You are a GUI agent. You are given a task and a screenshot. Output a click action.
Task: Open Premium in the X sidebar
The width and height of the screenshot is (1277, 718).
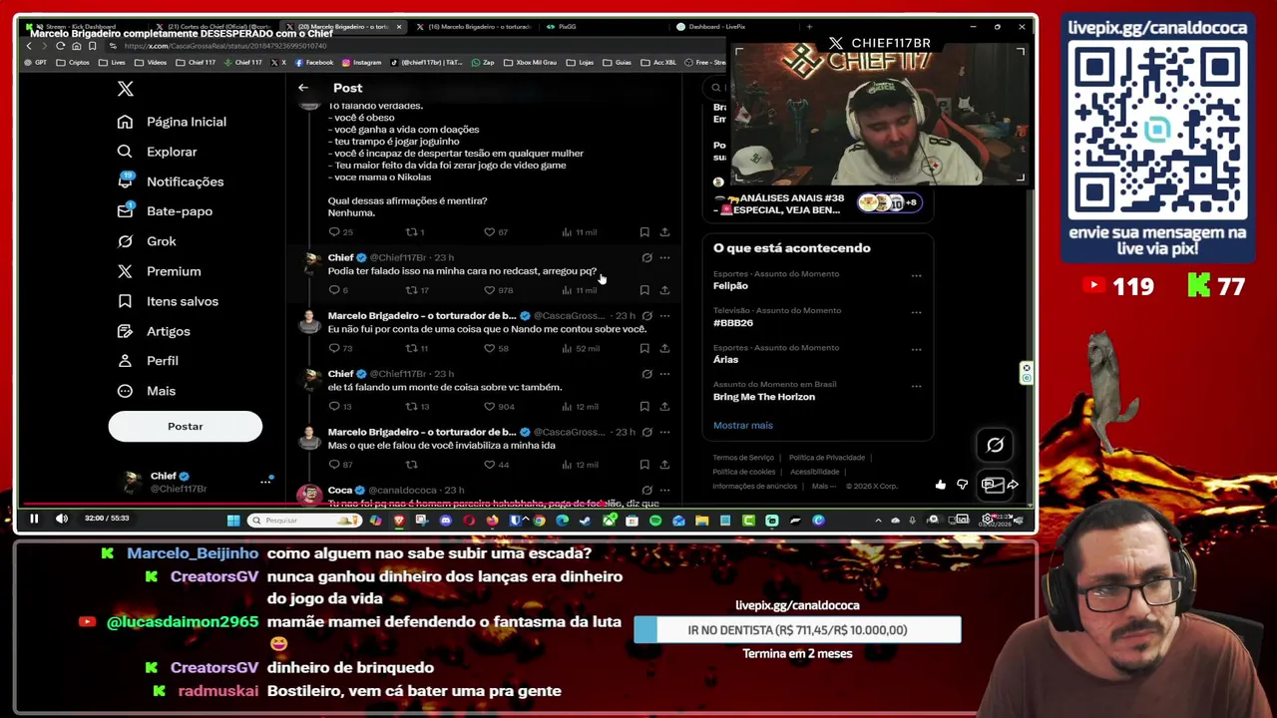tap(159, 271)
